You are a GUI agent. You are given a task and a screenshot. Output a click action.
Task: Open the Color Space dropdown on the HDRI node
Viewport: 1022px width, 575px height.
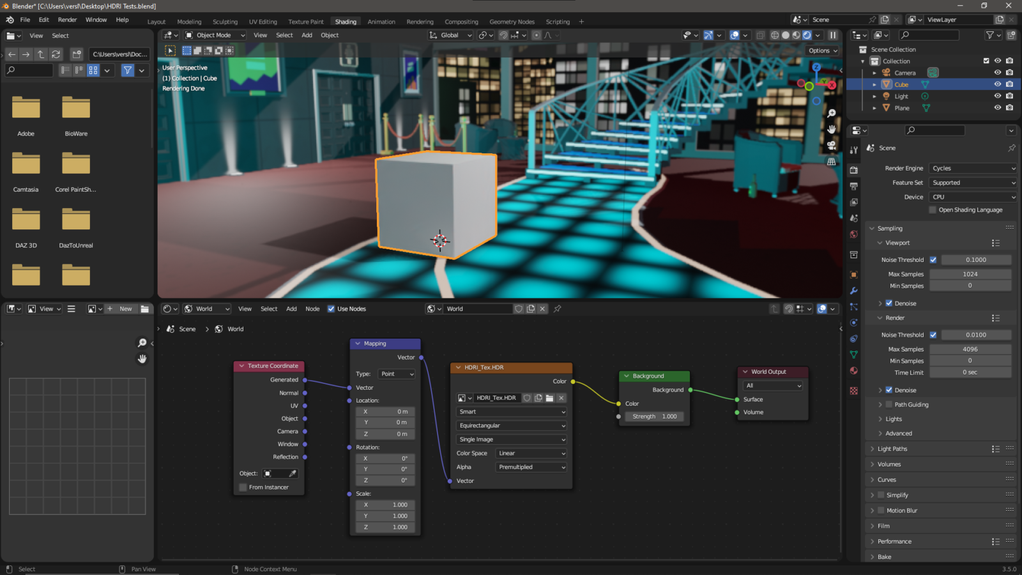click(530, 453)
